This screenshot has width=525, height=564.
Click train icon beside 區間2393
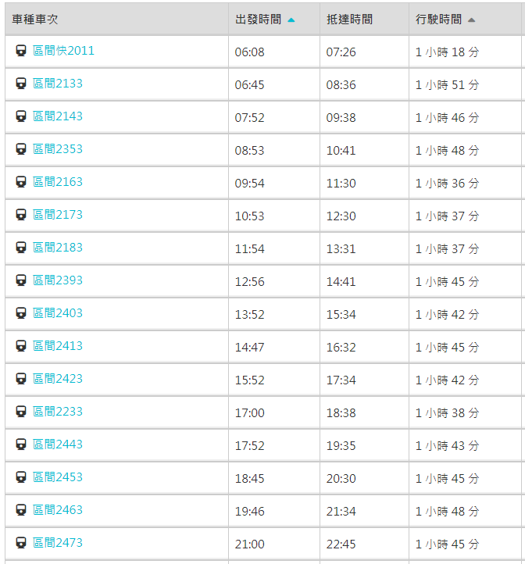(21, 280)
